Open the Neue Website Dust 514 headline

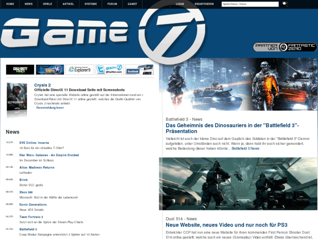(227, 225)
